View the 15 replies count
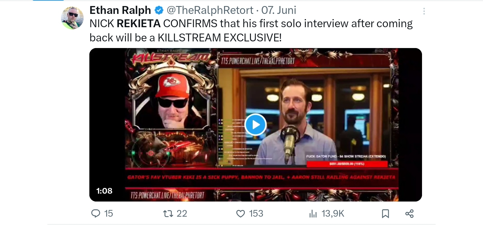Screen dimensions: 483x226 pyautogui.click(x=108, y=214)
